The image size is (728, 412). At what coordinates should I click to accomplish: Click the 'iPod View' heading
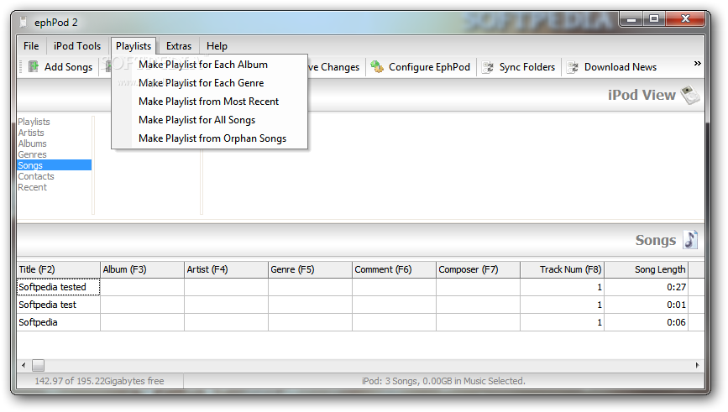pyautogui.click(x=642, y=95)
